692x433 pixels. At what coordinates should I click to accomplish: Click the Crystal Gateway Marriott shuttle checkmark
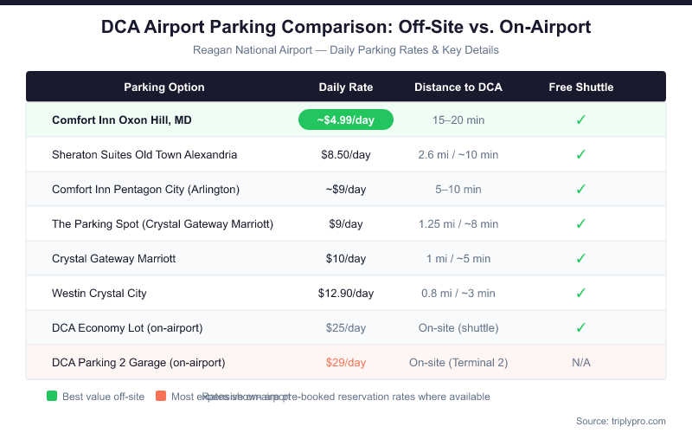pos(581,258)
